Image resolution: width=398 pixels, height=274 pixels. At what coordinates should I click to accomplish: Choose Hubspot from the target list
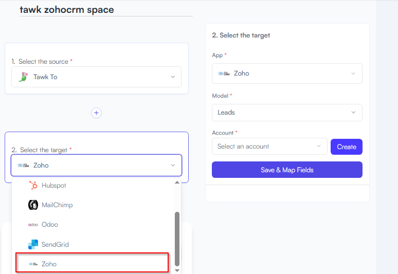pyautogui.click(x=93, y=186)
